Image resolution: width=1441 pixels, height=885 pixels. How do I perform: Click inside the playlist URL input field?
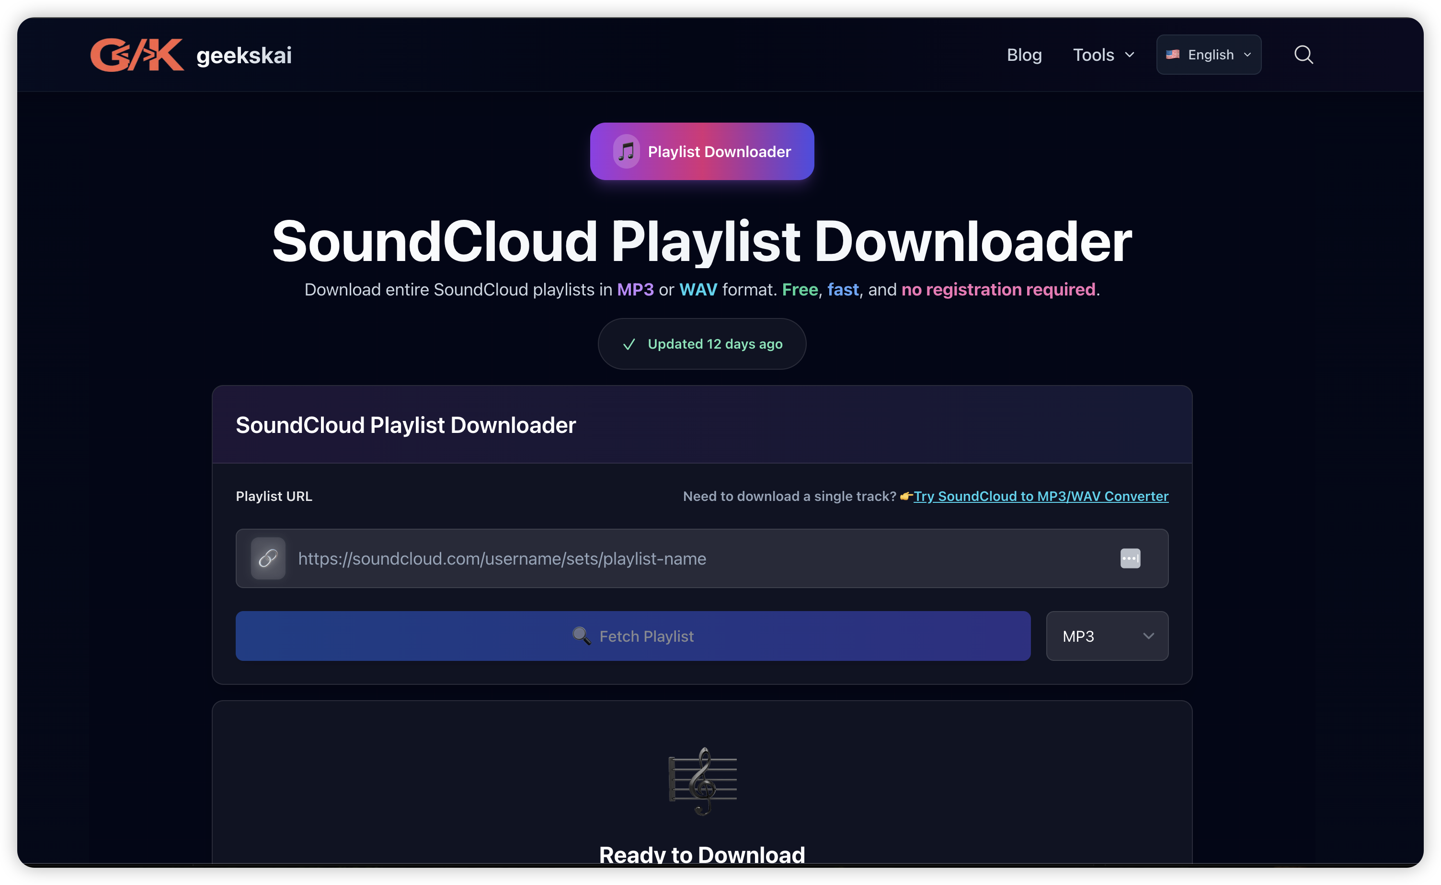[x=644, y=558]
